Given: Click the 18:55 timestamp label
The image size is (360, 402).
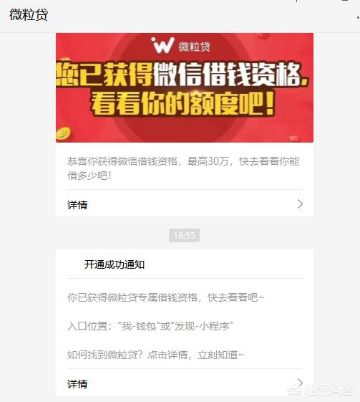Looking at the screenshot, I should point(185,235).
